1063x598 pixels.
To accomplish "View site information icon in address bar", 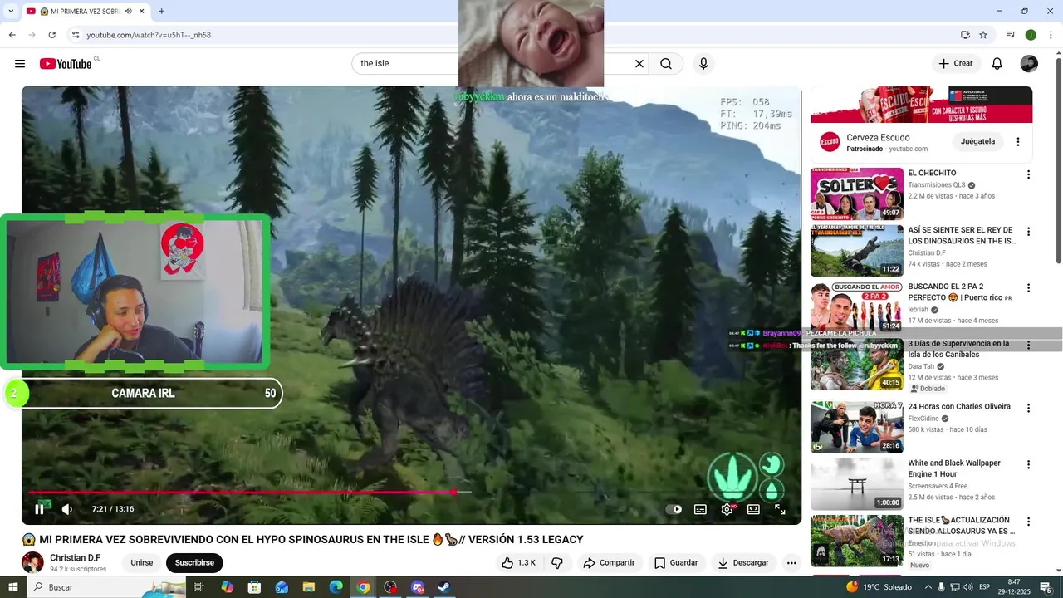I will coord(75,35).
